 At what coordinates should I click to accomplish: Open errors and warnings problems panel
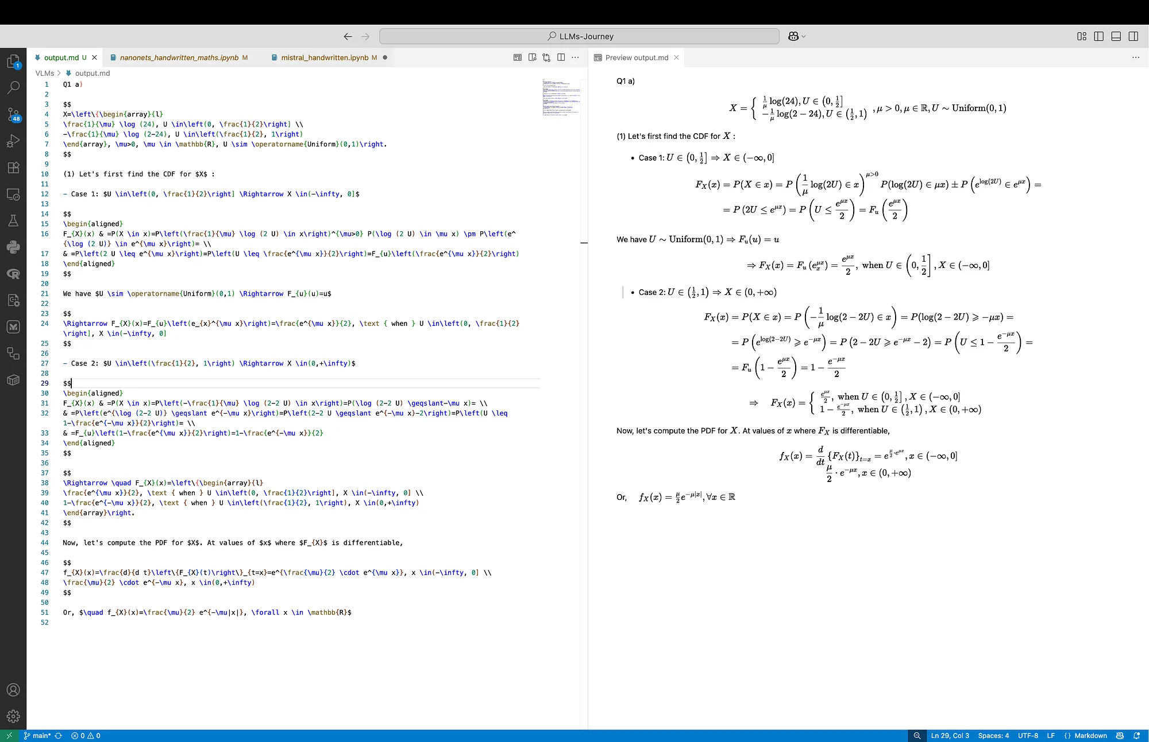point(86,736)
